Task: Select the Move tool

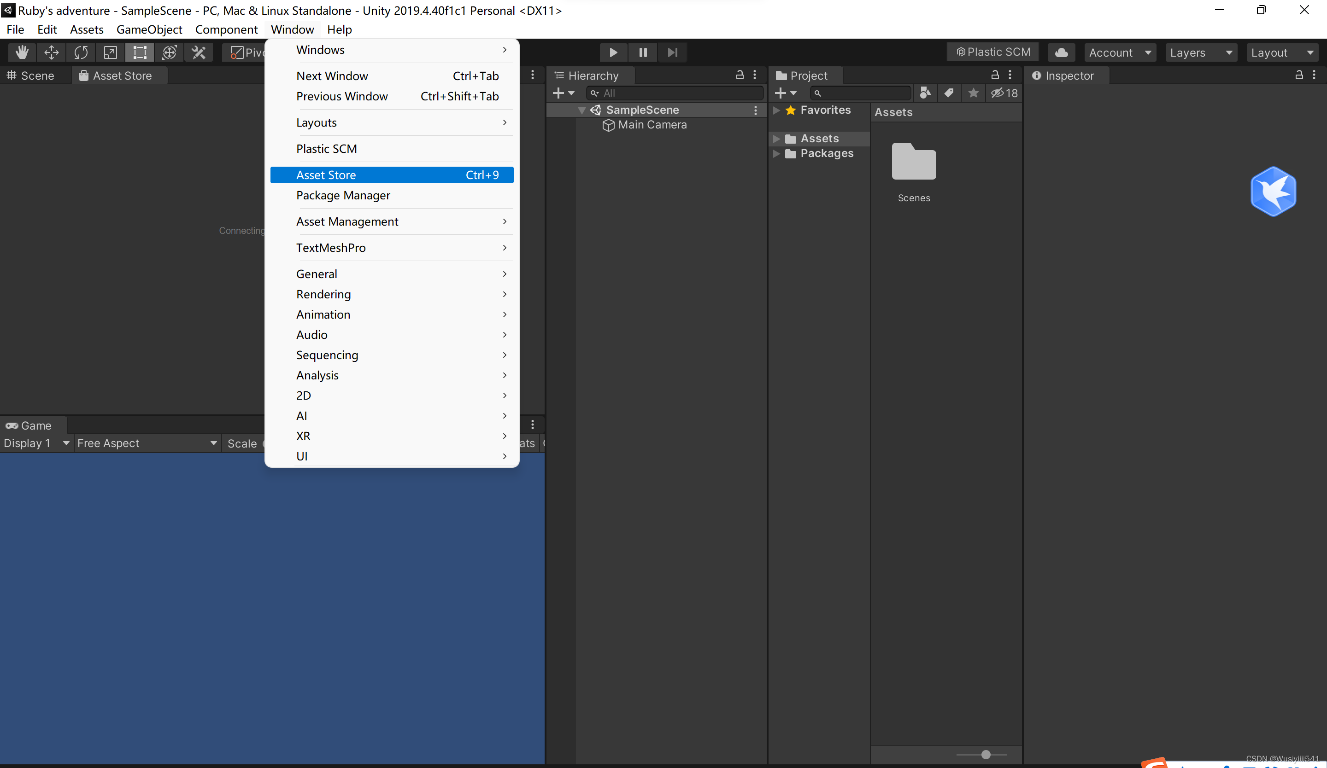Action: point(51,52)
